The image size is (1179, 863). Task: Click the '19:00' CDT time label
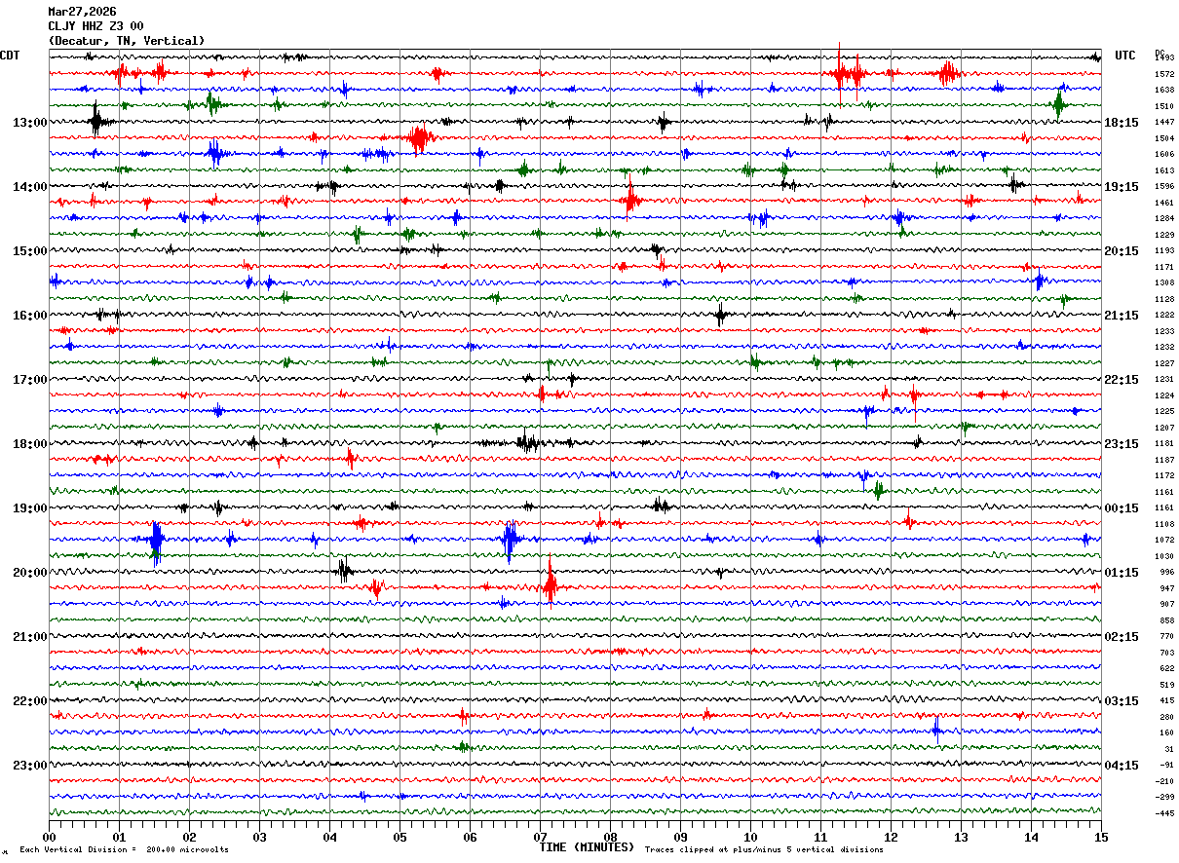tap(29, 508)
